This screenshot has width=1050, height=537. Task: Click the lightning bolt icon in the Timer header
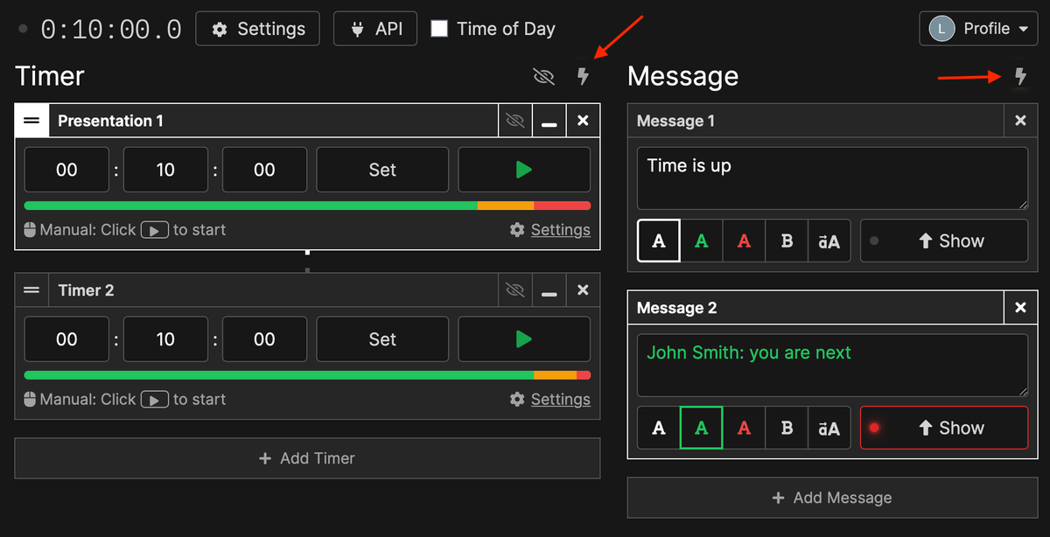583,77
